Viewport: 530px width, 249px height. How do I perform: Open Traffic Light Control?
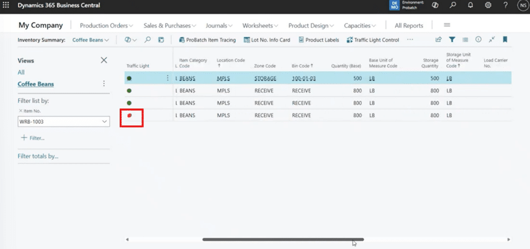pos(373,40)
